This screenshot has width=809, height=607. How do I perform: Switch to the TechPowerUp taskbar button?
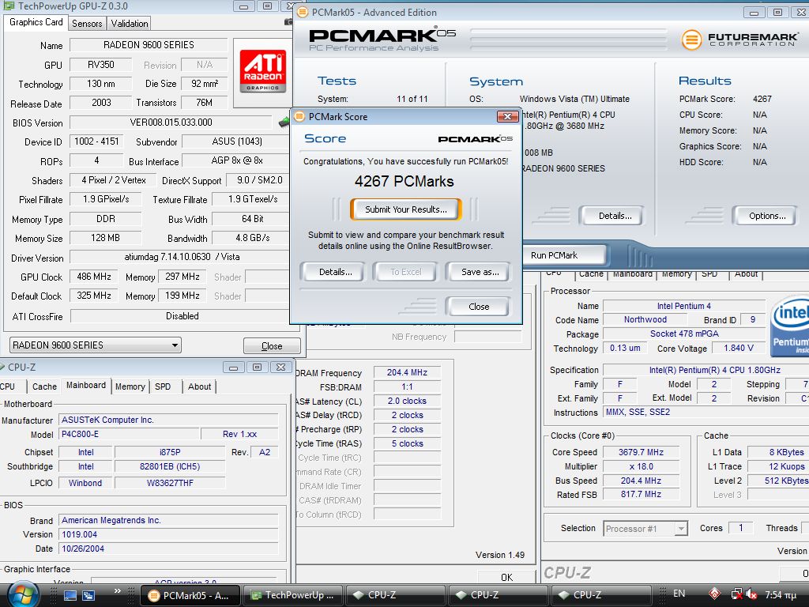[292, 595]
